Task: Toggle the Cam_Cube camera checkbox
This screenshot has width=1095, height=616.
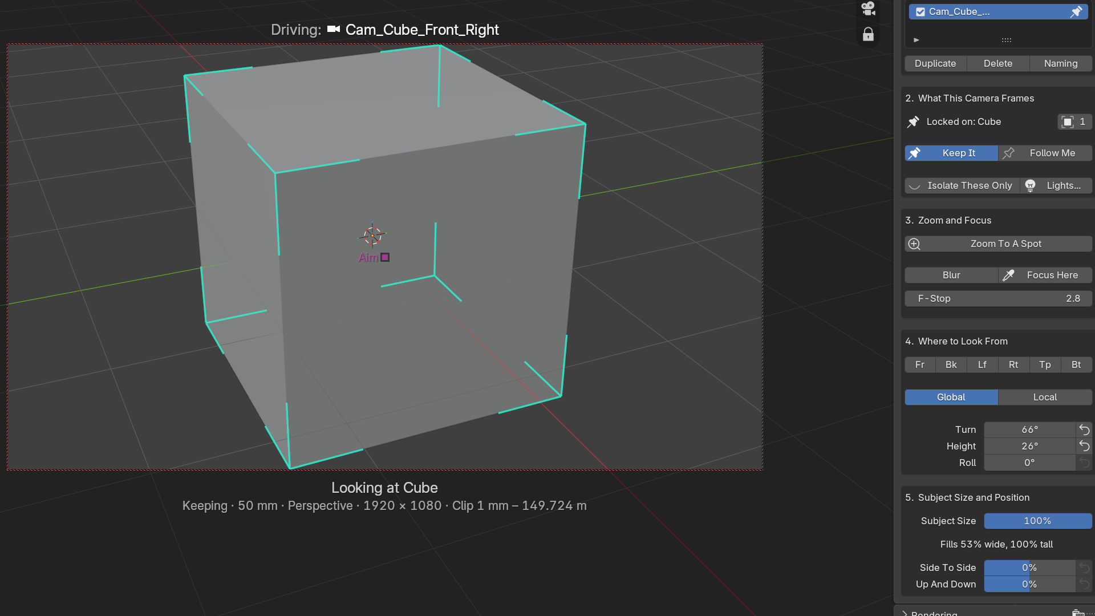Action: click(920, 12)
